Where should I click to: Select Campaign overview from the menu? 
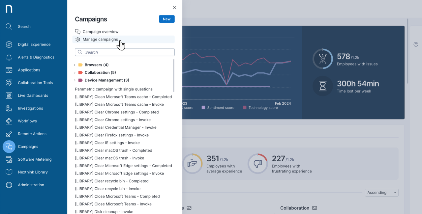point(101,32)
